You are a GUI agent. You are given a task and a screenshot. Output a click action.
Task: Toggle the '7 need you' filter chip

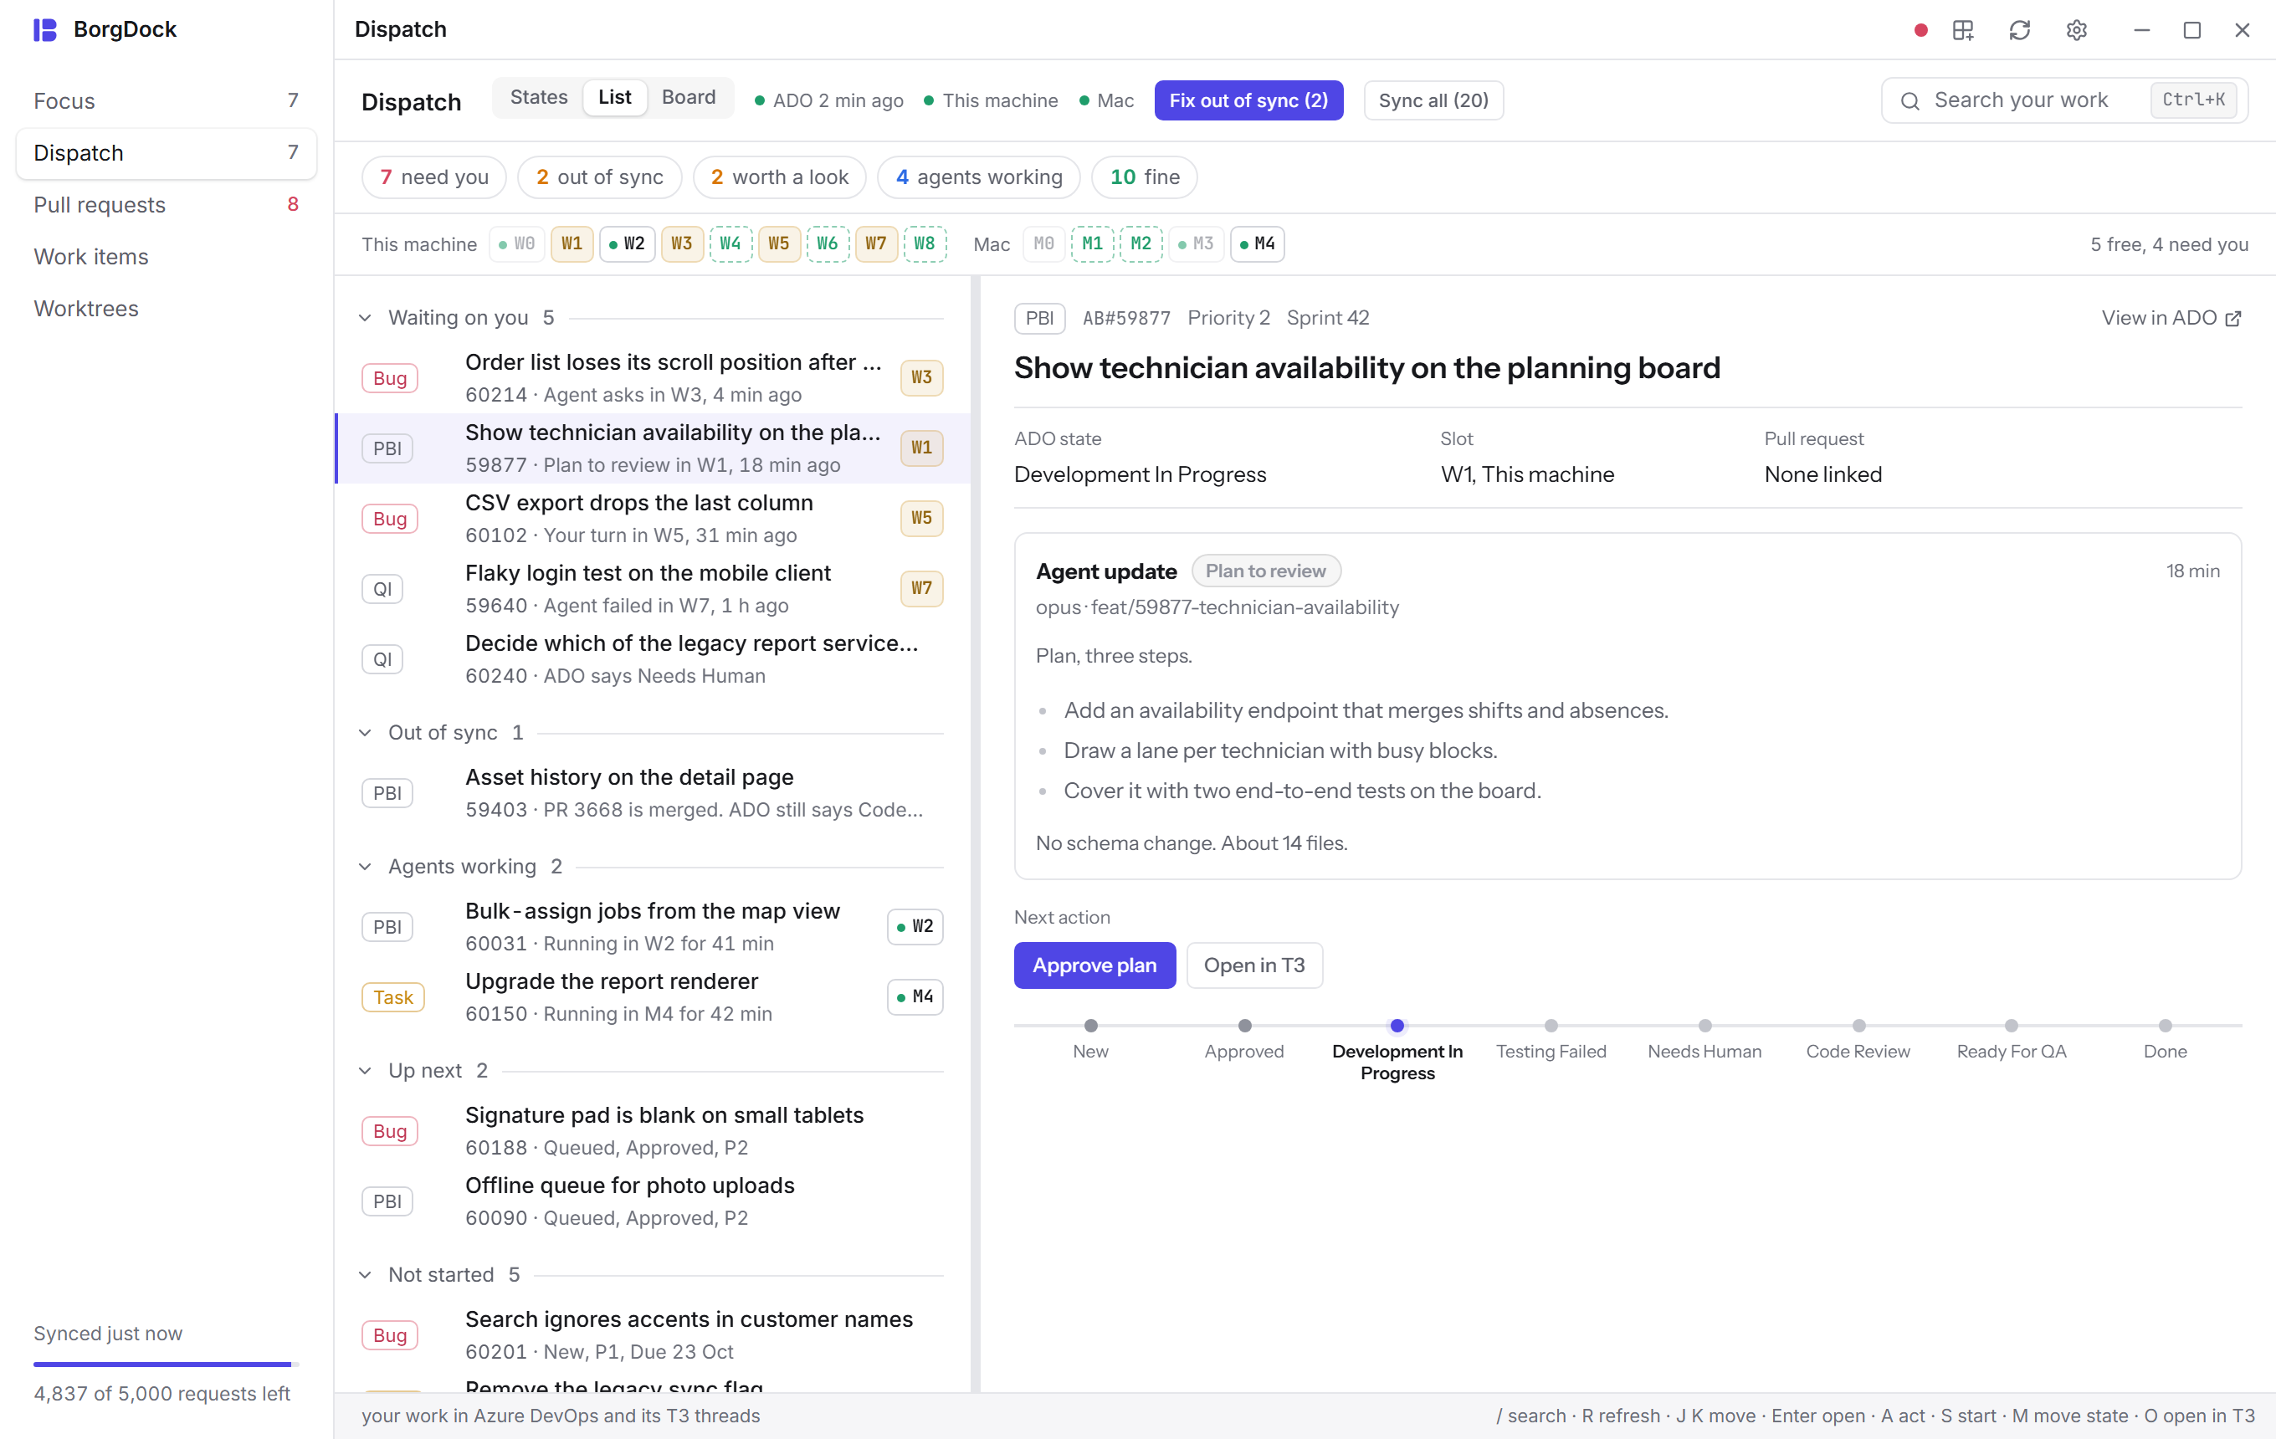(x=433, y=177)
